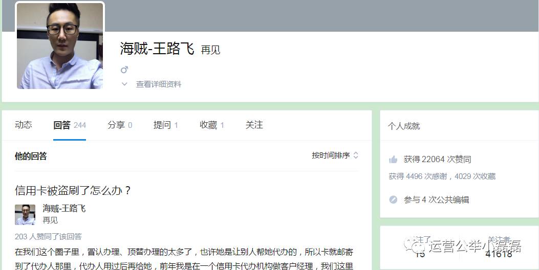Click profile name 海贼-王路飞 at the top
Image resolution: width=539 pixels, height=270 pixels.
coord(157,49)
